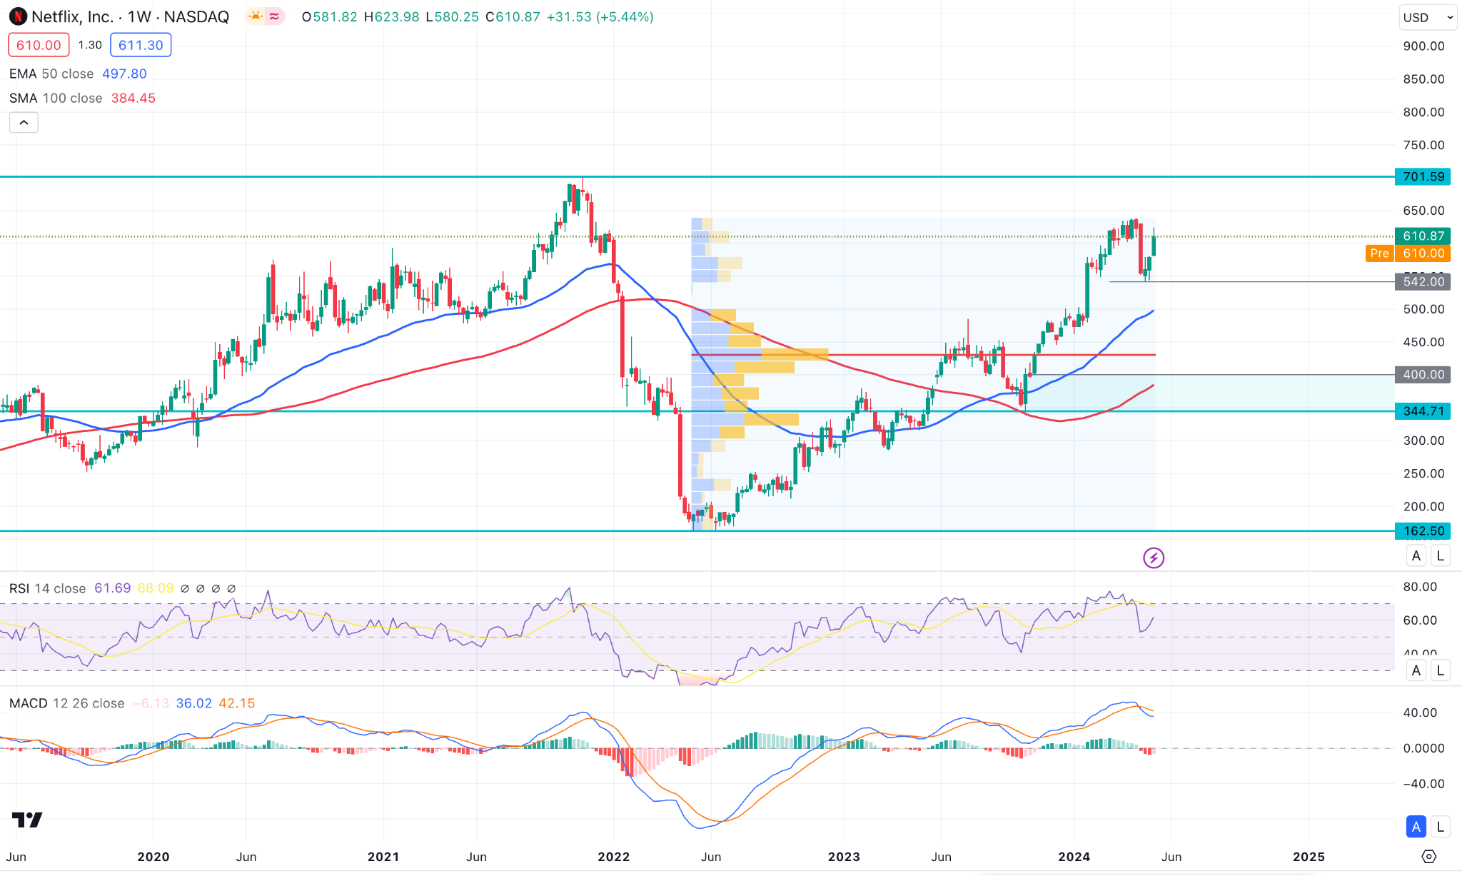
Task: Click the pre-market sun session icon
Action: [256, 16]
